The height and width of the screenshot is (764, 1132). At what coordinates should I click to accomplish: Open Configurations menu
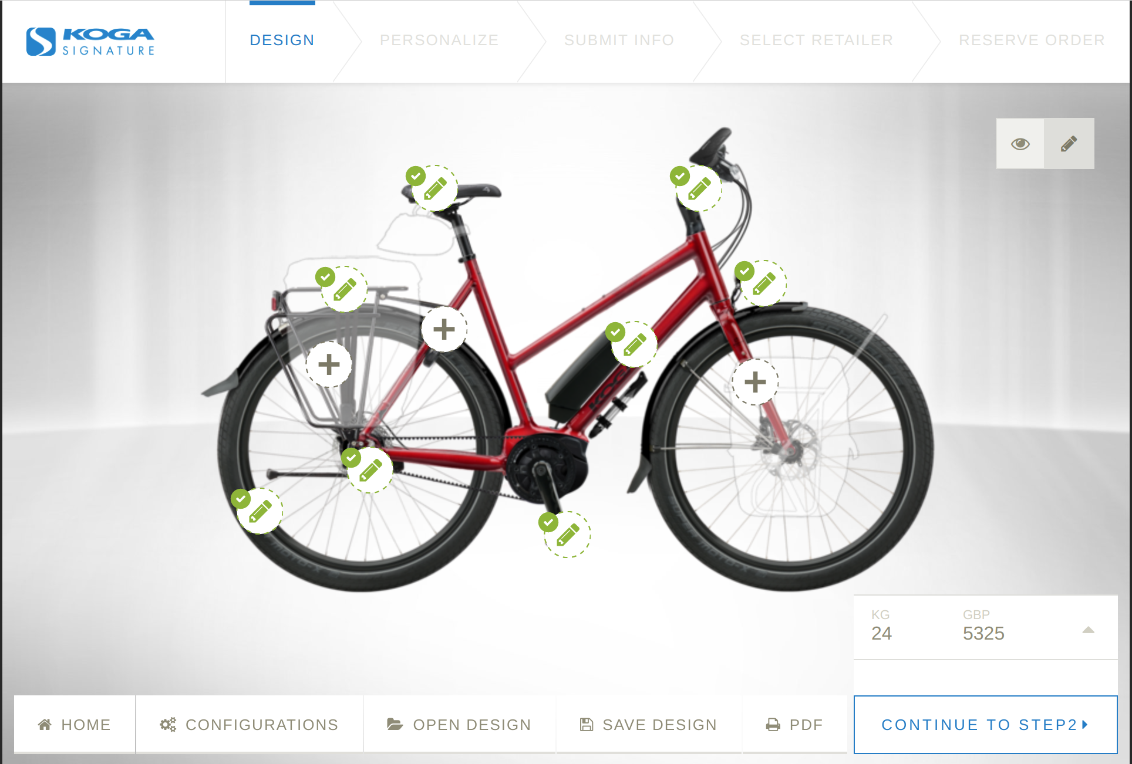pyautogui.click(x=249, y=725)
